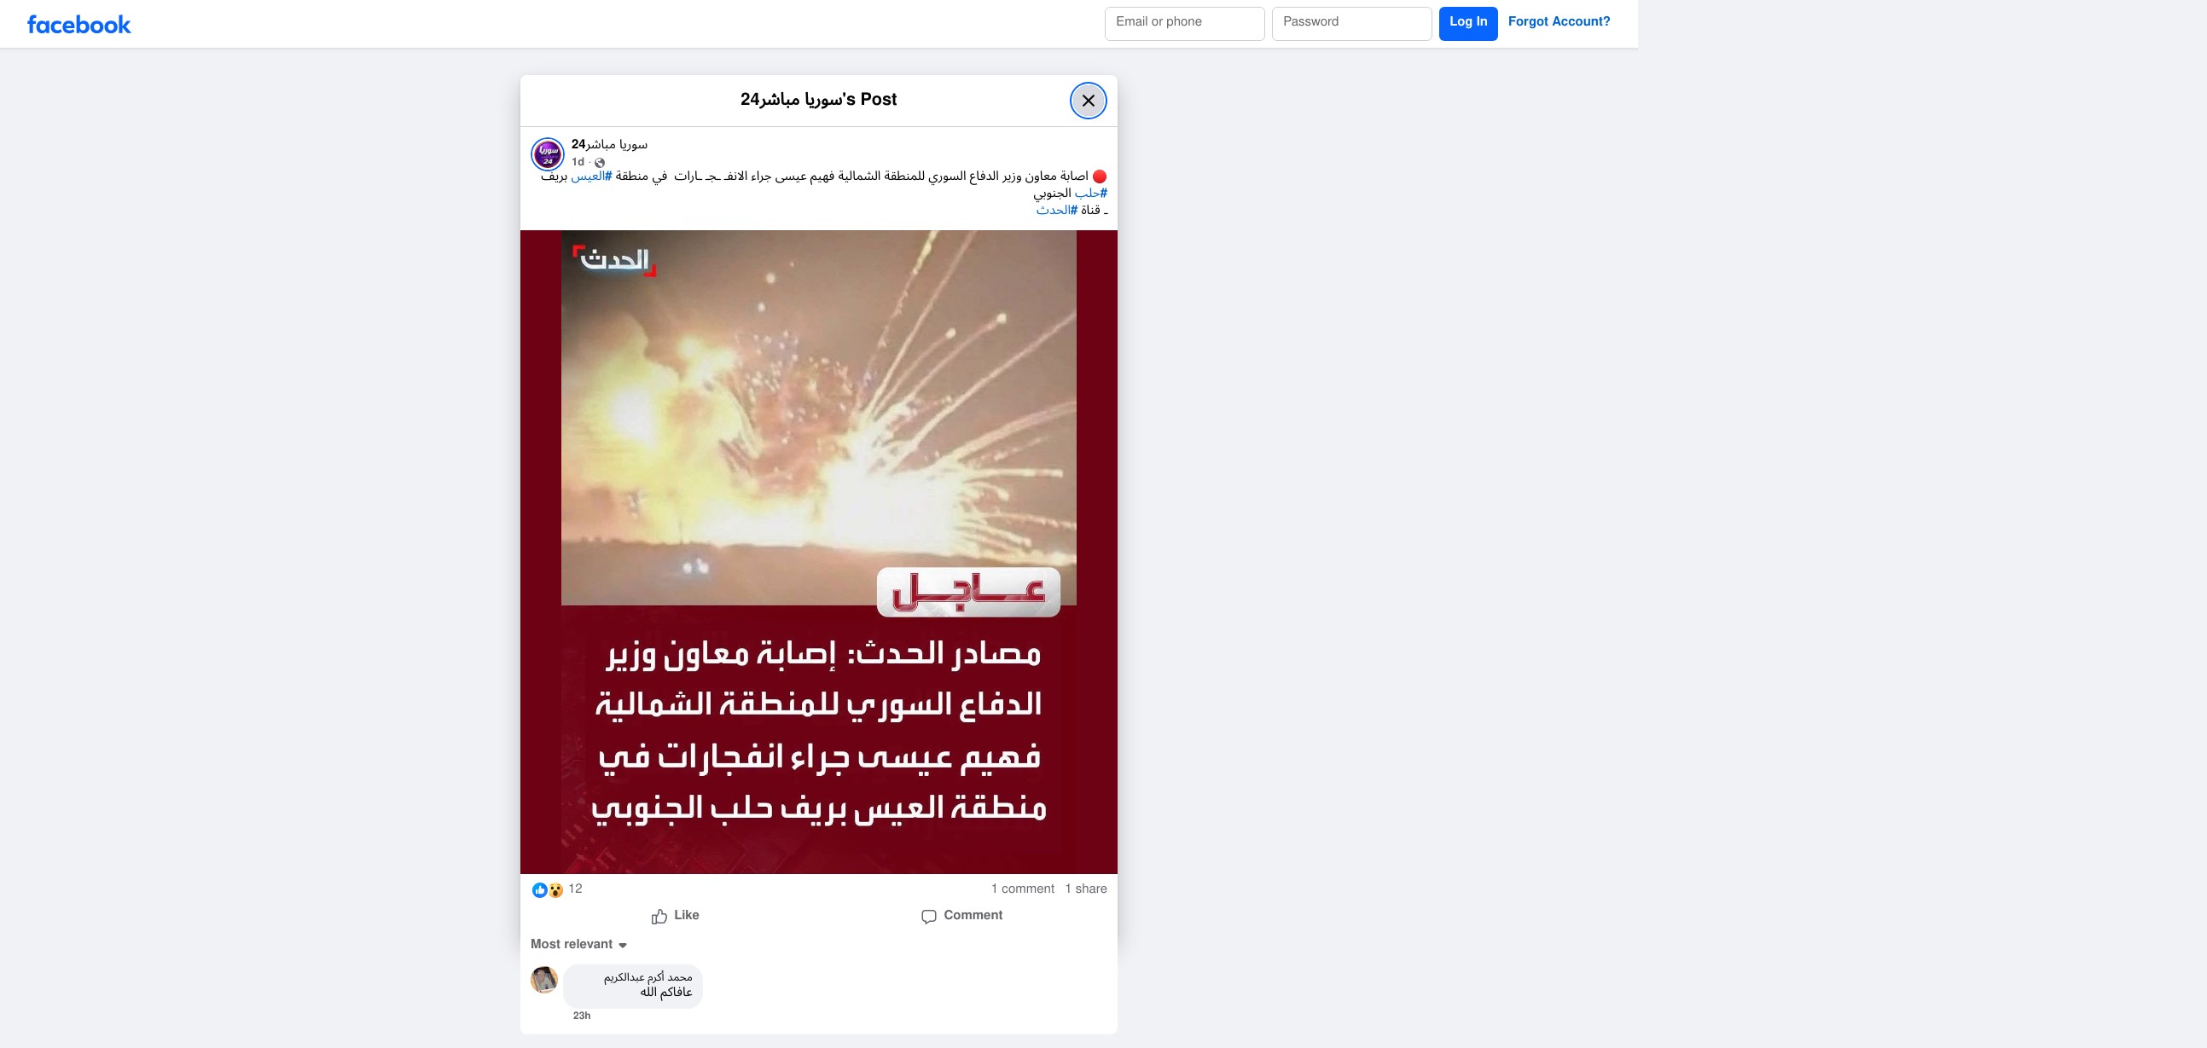Viewport: 2207px width, 1048px height.
Task: Click the blue like reaction icon
Action: [x=540, y=890]
